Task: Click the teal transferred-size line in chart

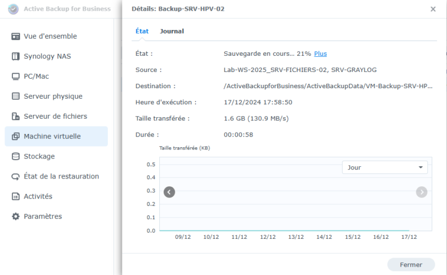Action: pyautogui.click(x=284, y=230)
